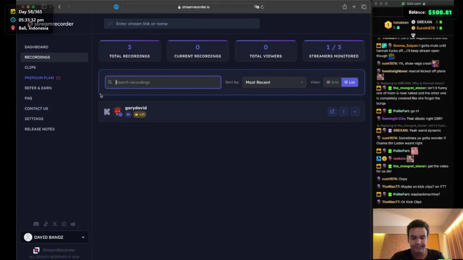Click Safari back arrow
This screenshot has height=260, width=463.
[x=60, y=7]
